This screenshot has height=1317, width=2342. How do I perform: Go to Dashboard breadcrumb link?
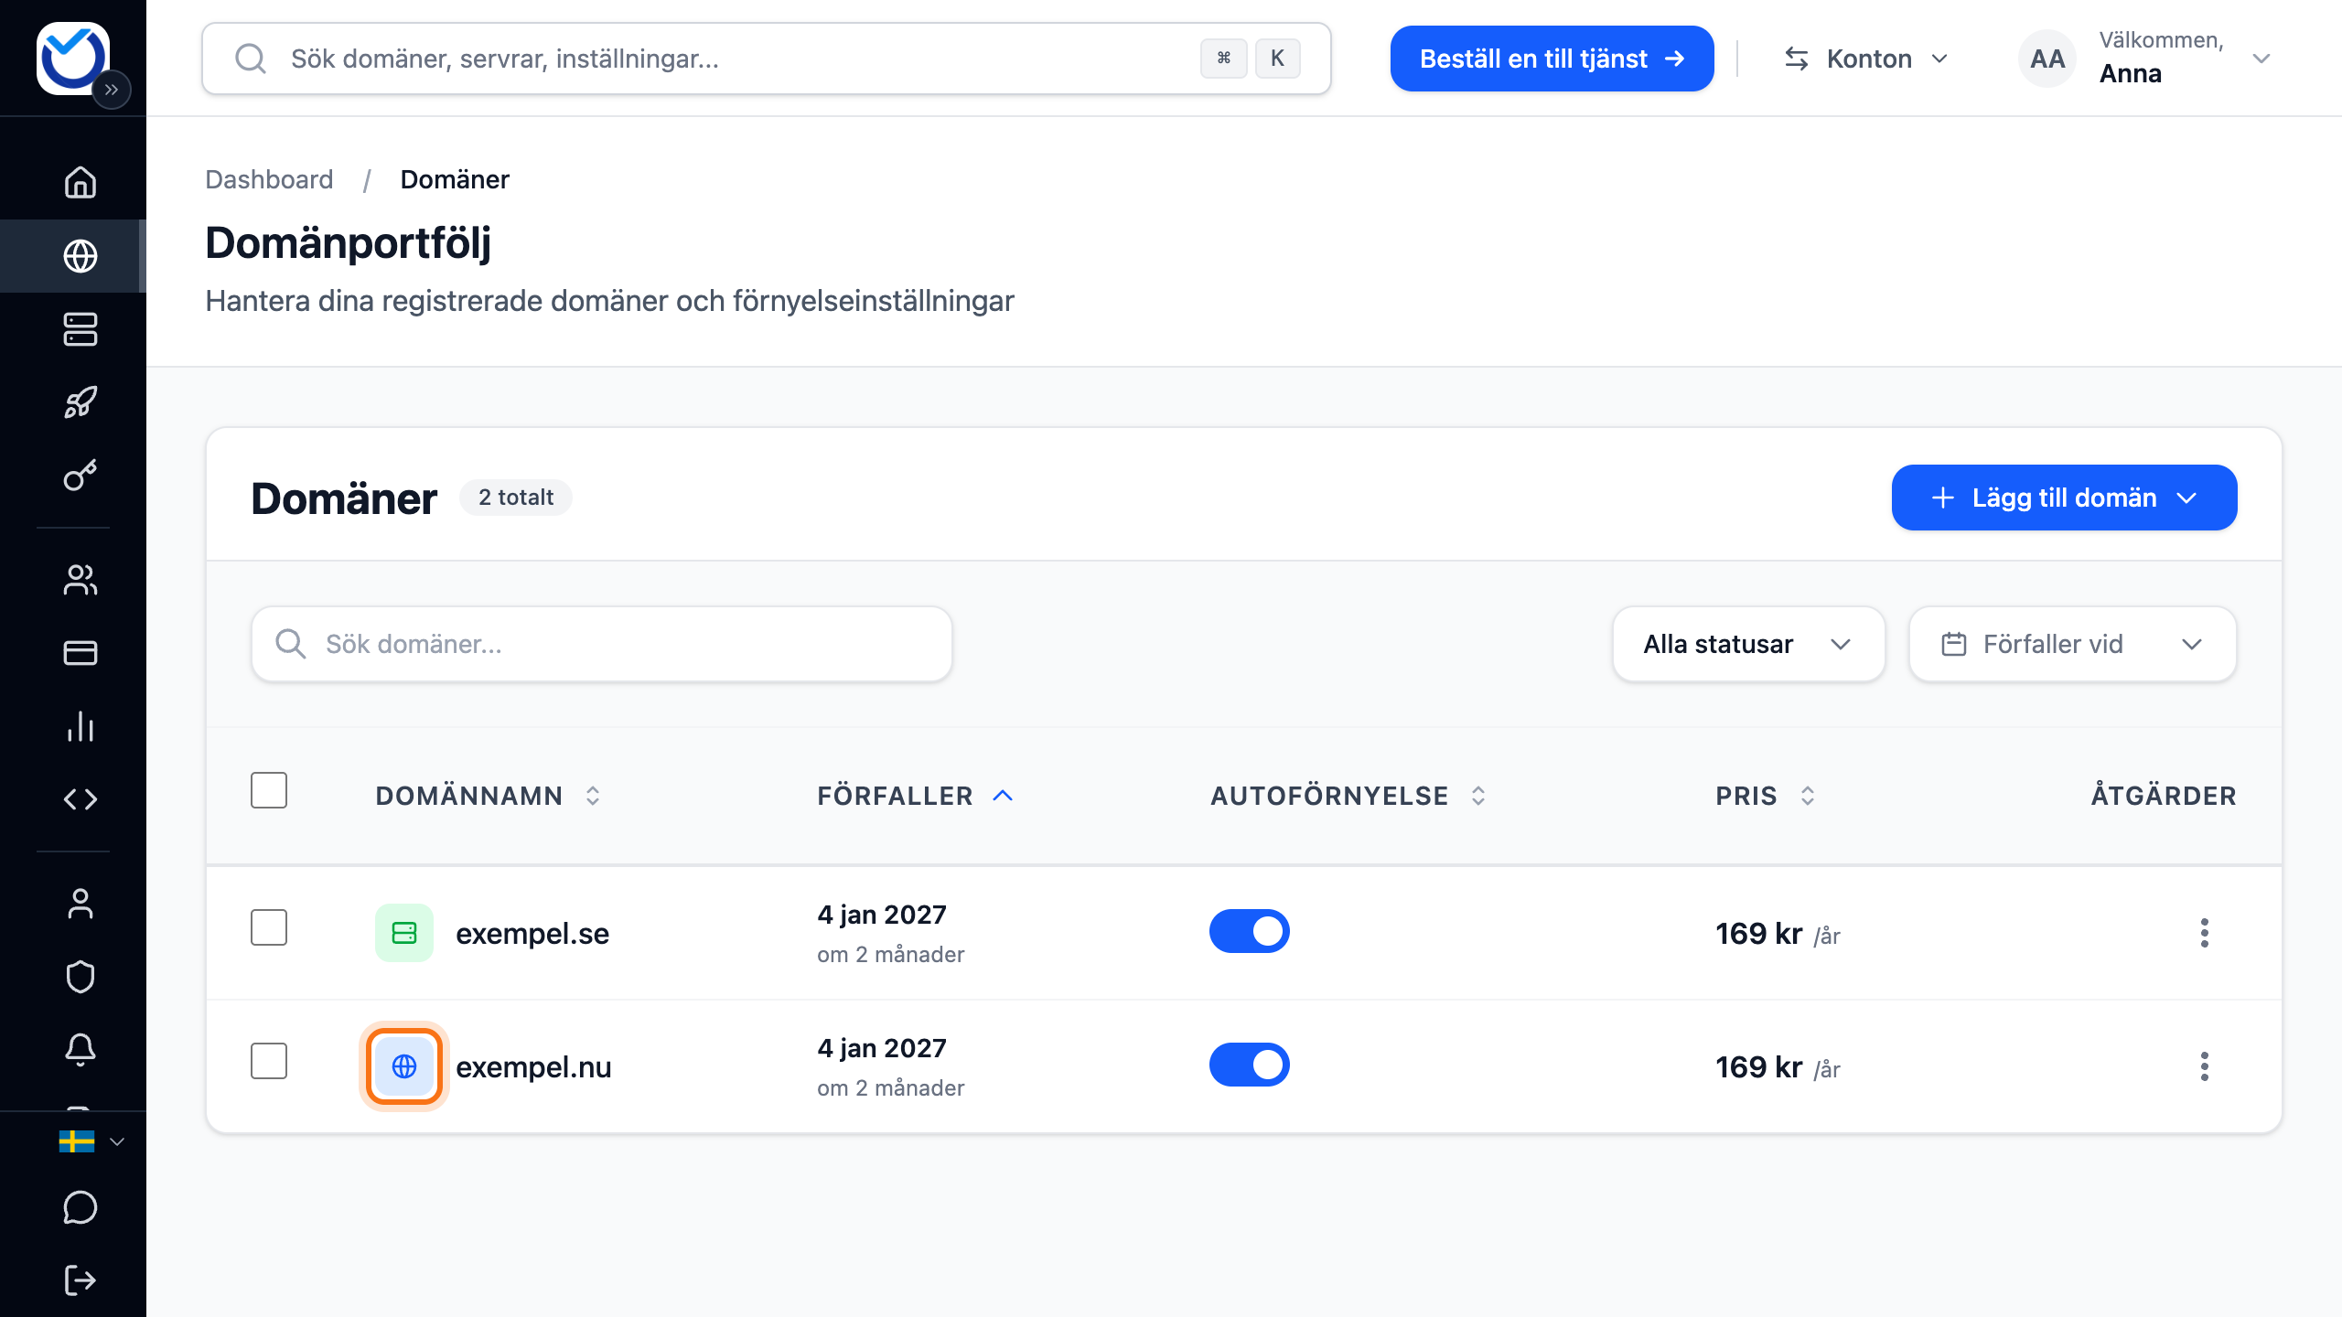(x=269, y=179)
